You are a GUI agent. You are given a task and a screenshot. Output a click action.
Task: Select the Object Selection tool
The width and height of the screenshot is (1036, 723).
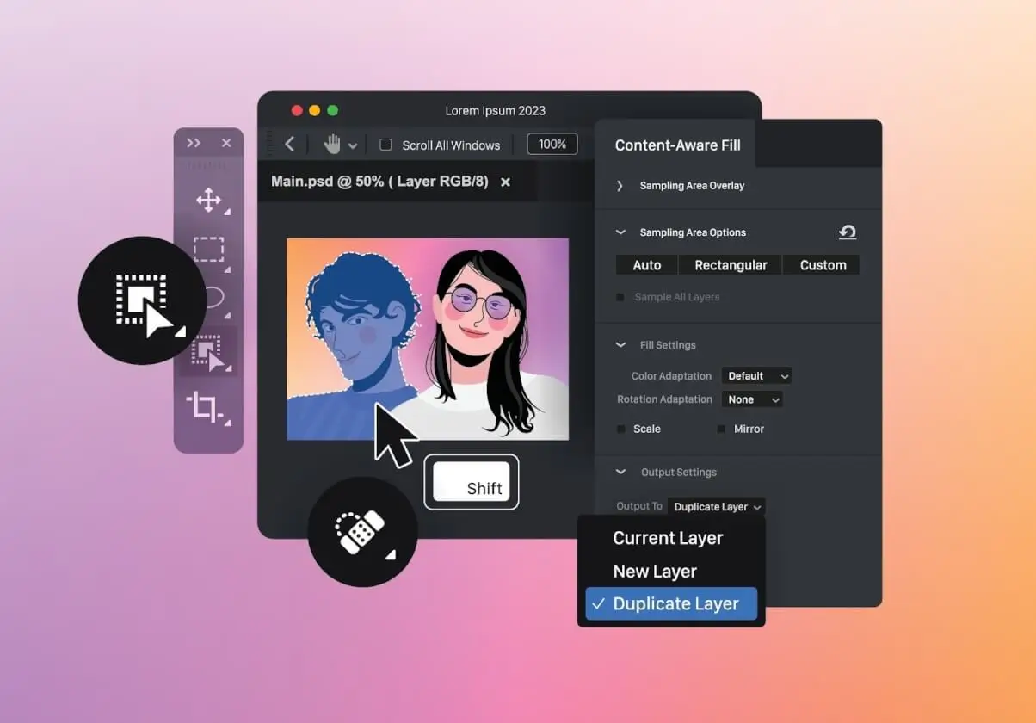208,352
